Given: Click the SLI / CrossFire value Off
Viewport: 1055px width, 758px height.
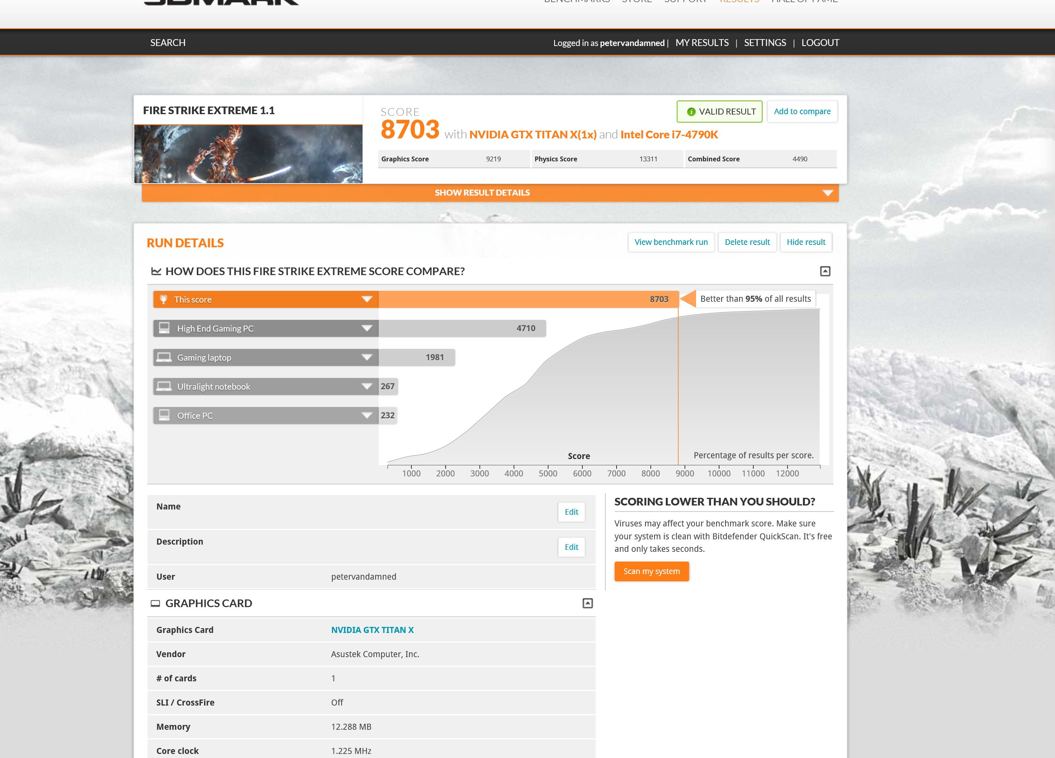Looking at the screenshot, I should point(337,703).
